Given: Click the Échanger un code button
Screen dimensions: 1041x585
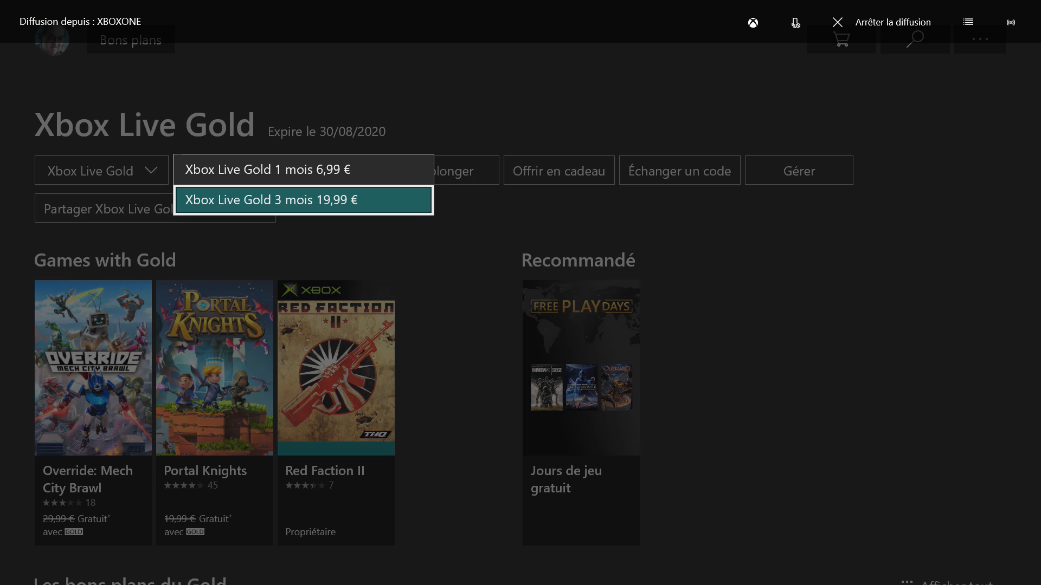Looking at the screenshot, I should point(680,171).
